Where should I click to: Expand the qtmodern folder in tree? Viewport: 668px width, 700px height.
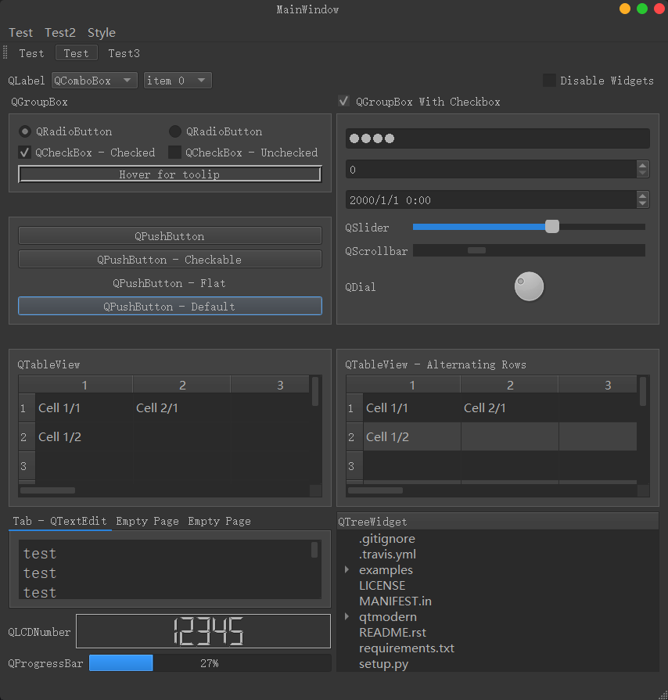(347, 617)
